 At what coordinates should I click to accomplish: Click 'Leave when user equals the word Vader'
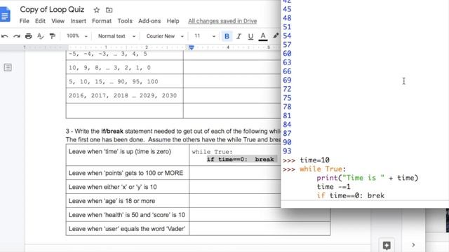(128, 229)
